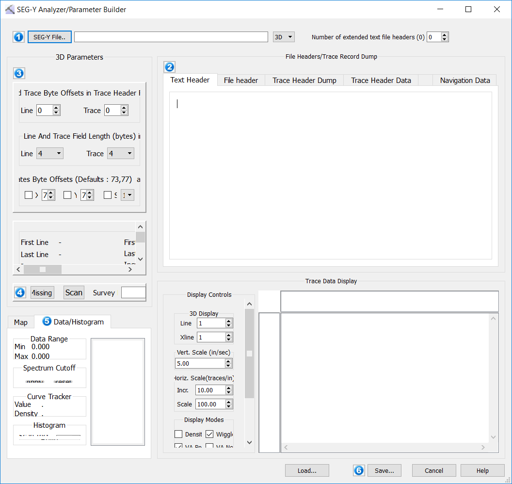Uncheck the Wiggle display mode checkbox
Image resolution: width=512 pixels, height=484 pixels.
pos(209,434)
